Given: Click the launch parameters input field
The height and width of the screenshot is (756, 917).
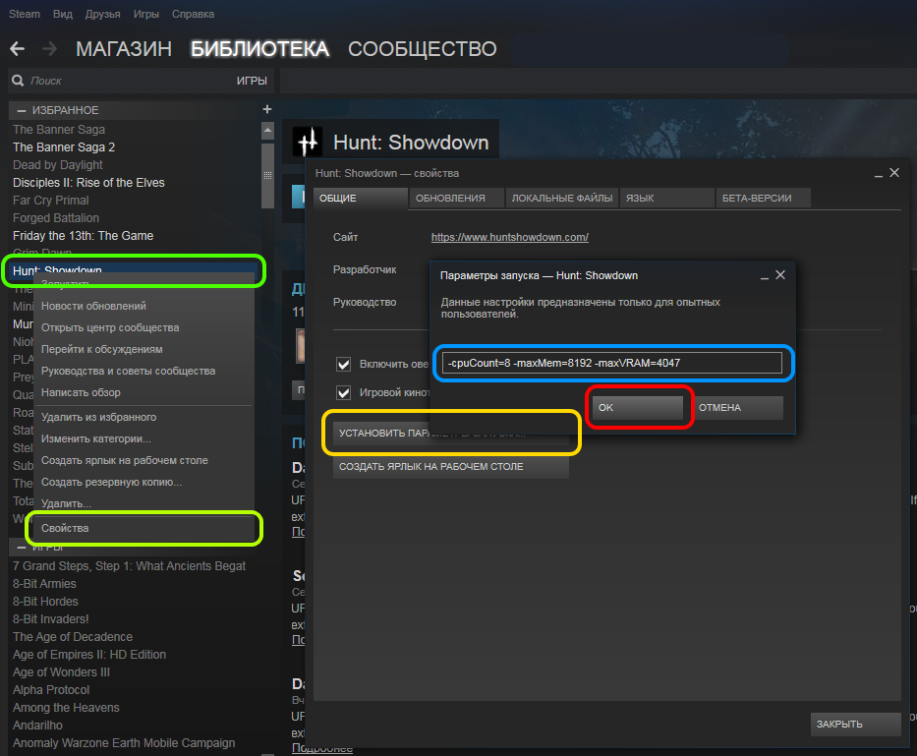Looking at the screenshot, I should click(x=611, y=363).
